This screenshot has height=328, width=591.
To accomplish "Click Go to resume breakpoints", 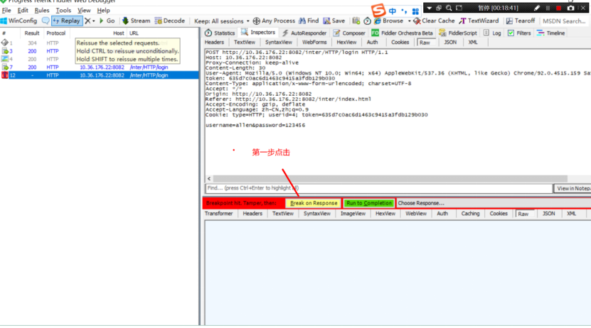I will click(x=107, y=21).
